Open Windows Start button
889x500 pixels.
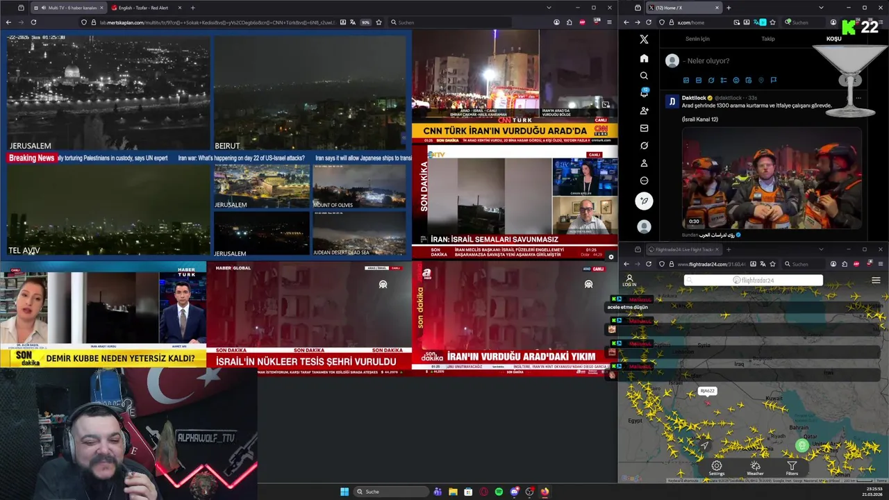pos(344,492)
